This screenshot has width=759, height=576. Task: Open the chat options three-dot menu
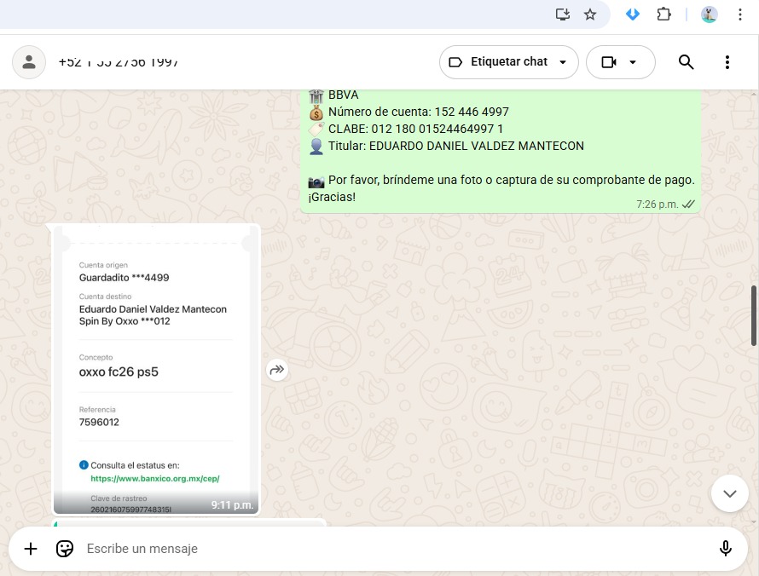click(727, 62)
